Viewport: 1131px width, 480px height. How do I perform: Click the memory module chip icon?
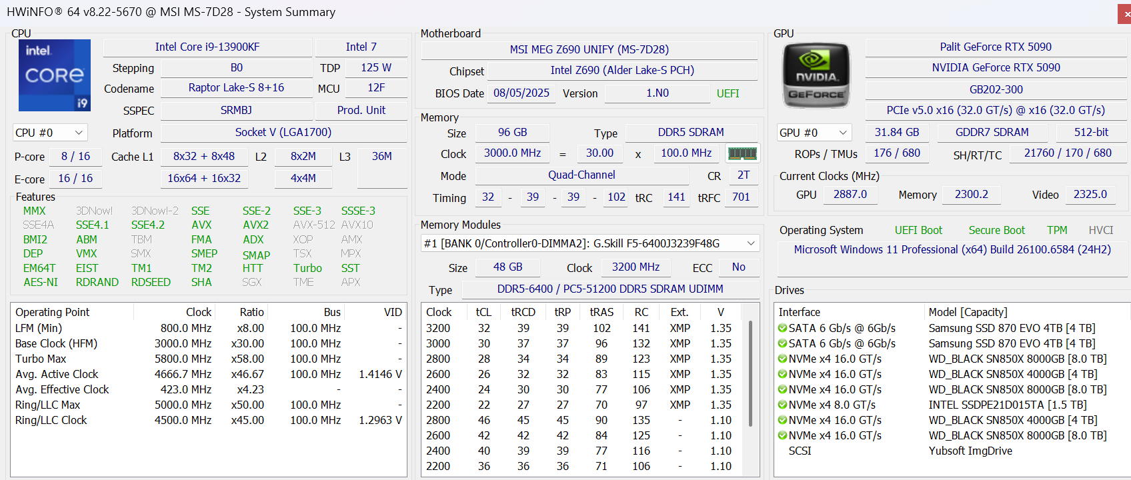point(742,153)
